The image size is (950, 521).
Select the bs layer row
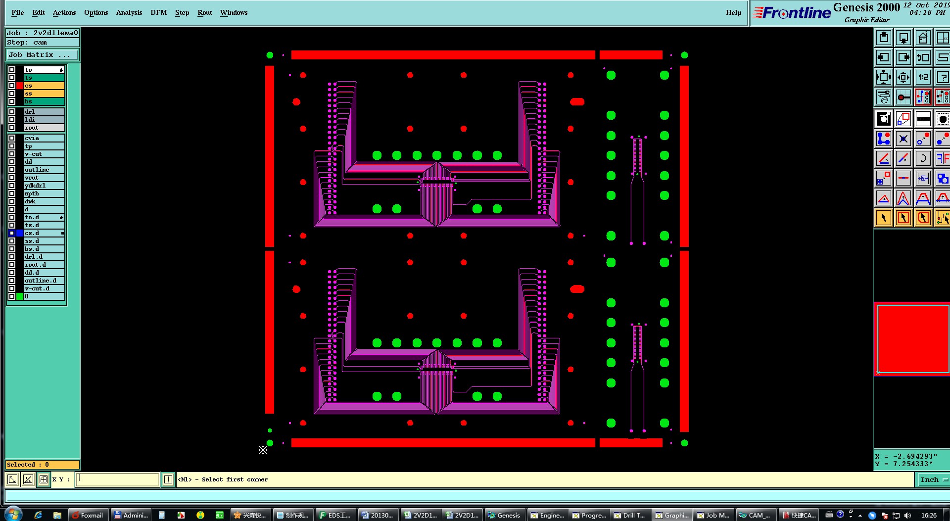45,101
